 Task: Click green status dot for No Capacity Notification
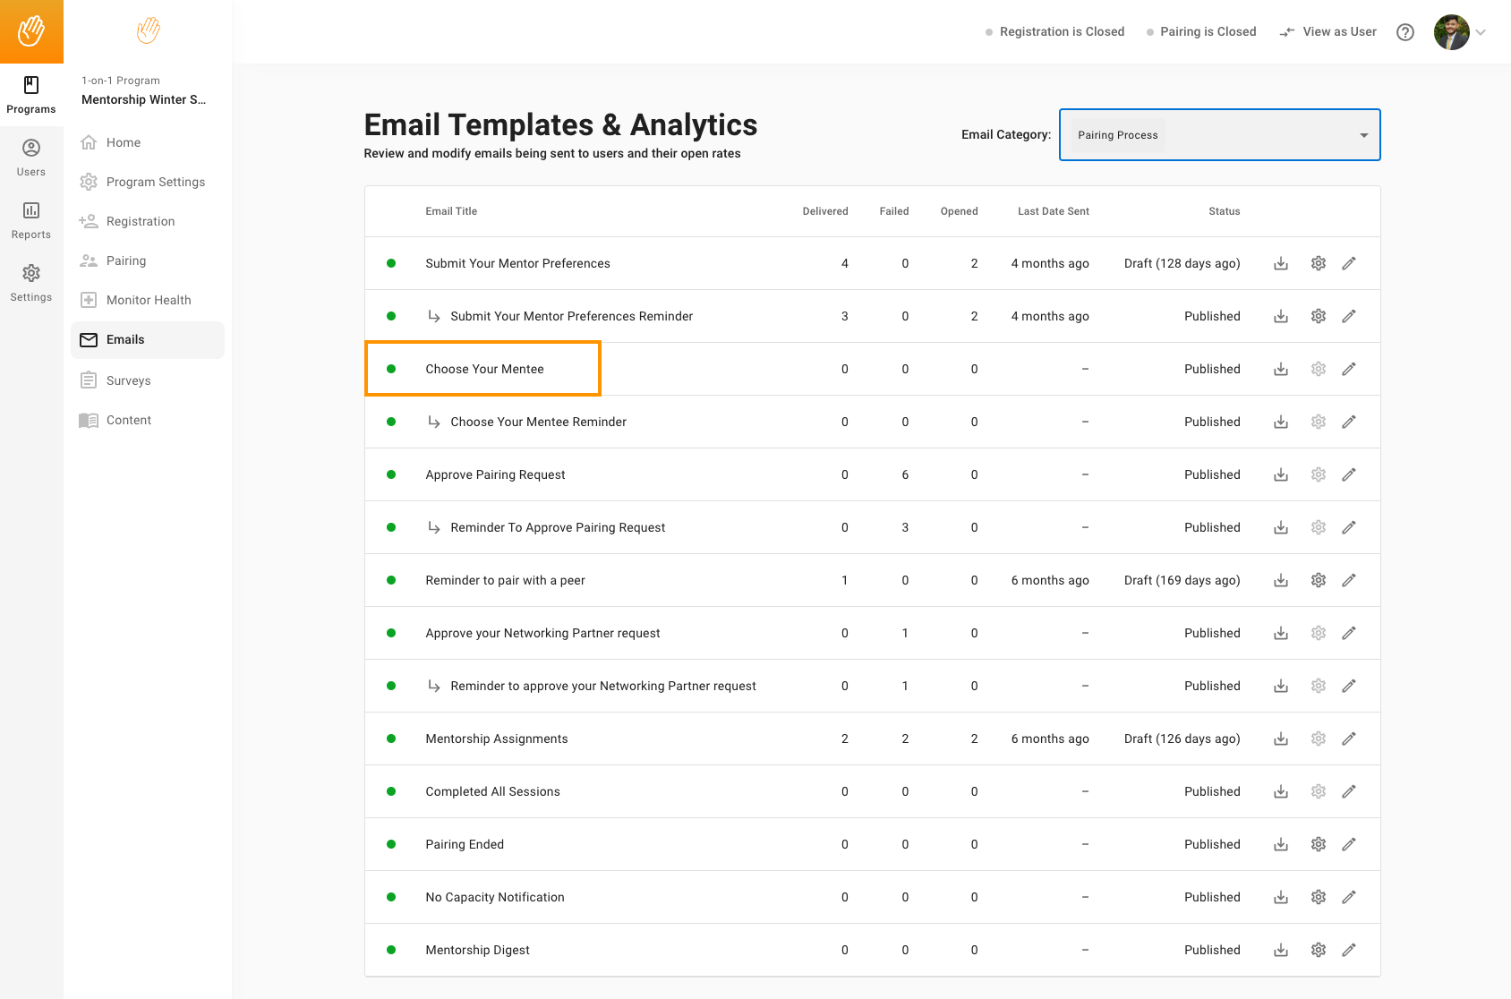[391, 897]
